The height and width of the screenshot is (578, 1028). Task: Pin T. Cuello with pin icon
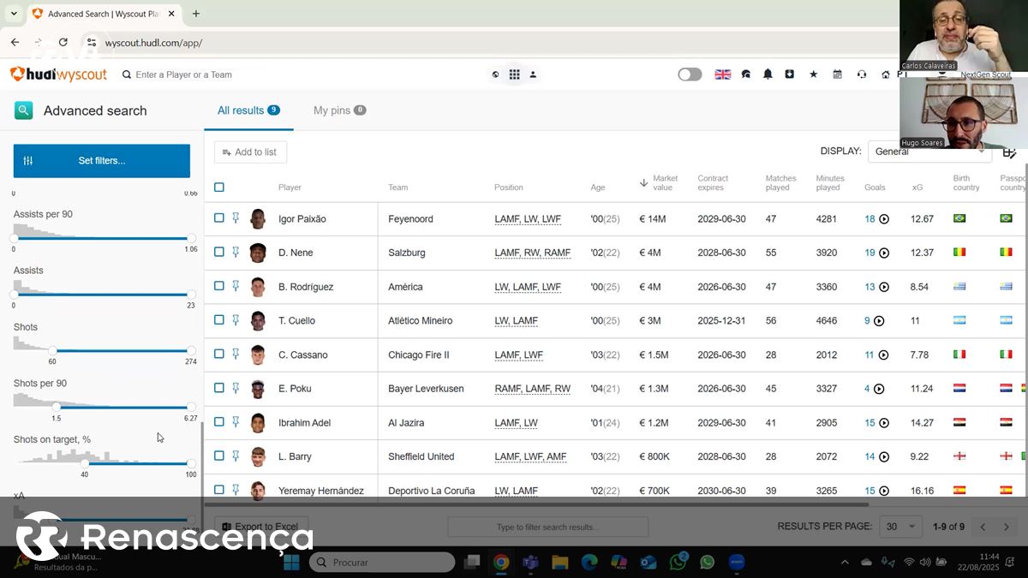click(236, 320)
